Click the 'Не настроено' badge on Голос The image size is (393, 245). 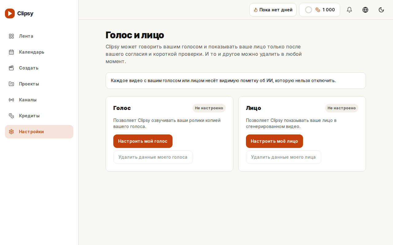pos(209,108)
